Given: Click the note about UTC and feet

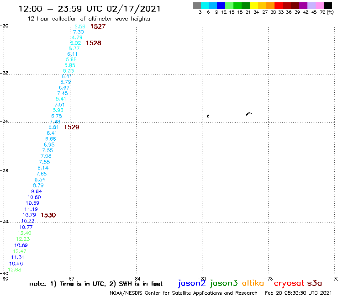Looking at the screenshot, I should point(96,284).
